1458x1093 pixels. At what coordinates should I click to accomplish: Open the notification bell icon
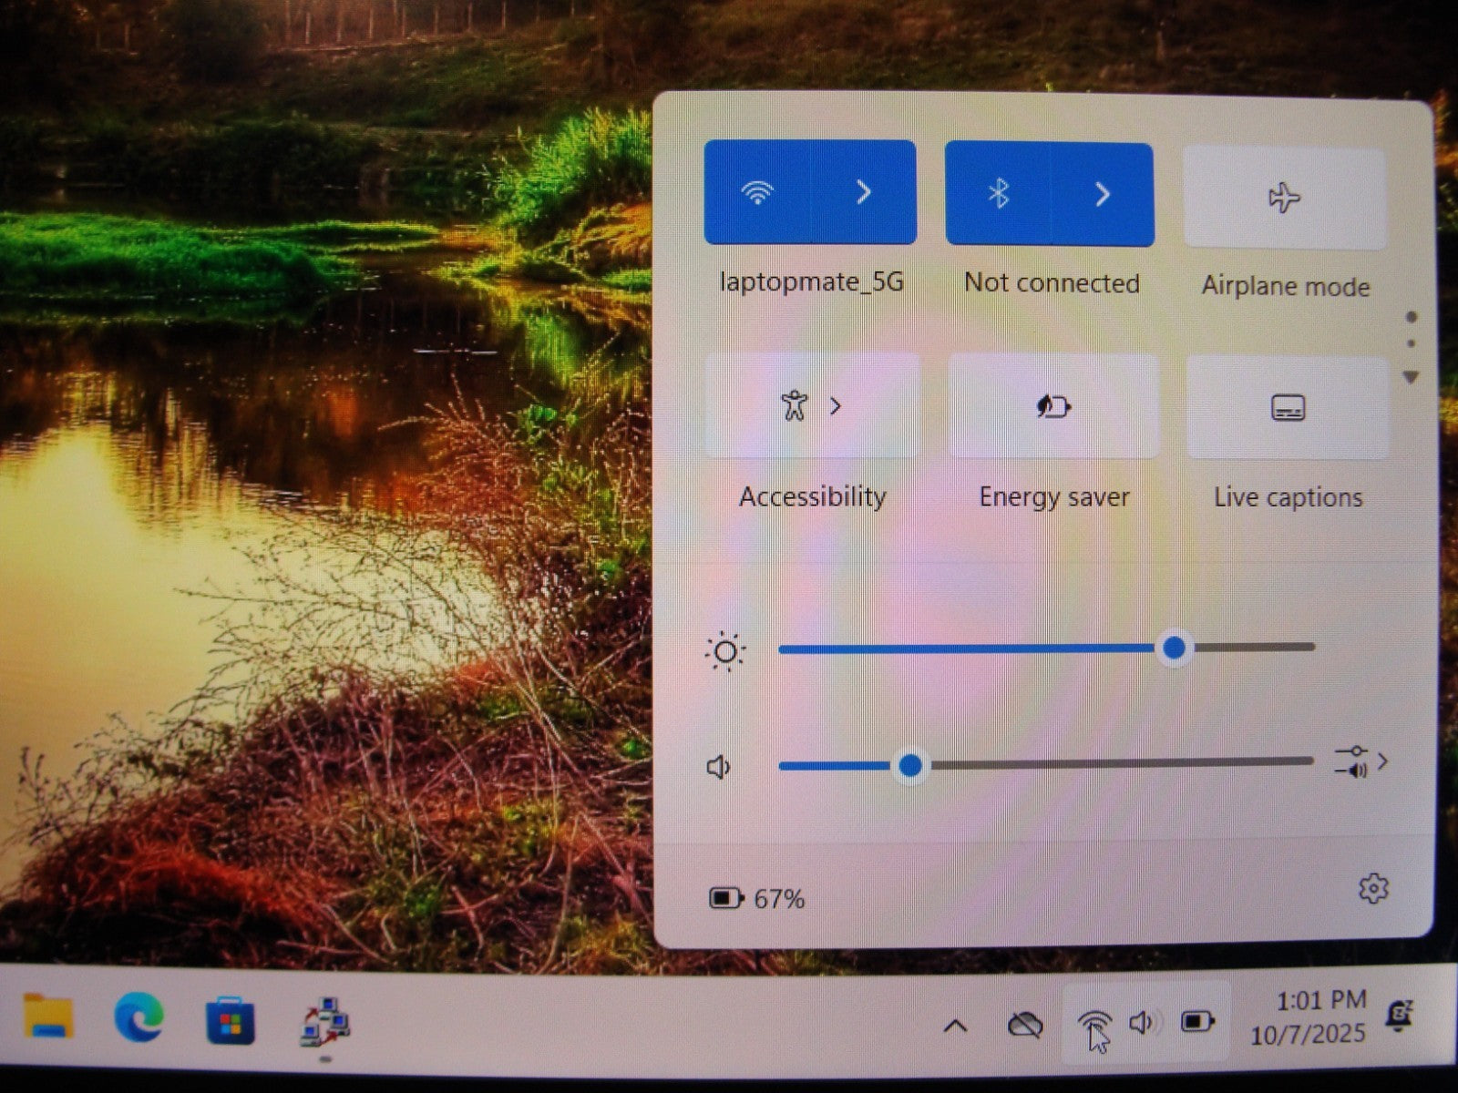(x=1398, y=1016)
